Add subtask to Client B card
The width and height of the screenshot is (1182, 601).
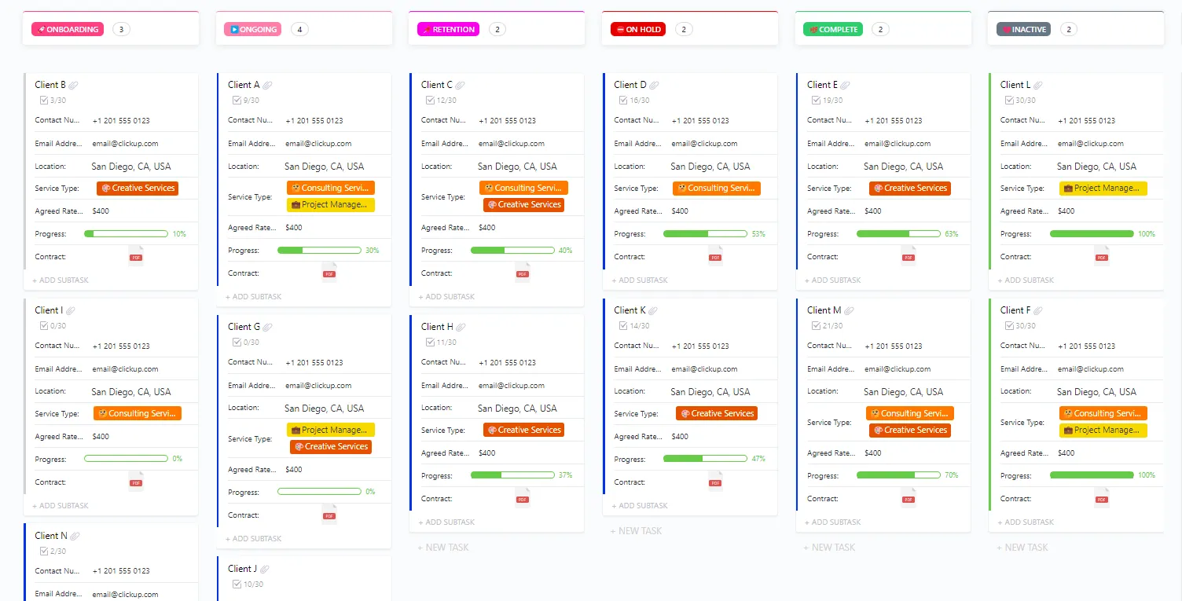(x=61, y=280)
